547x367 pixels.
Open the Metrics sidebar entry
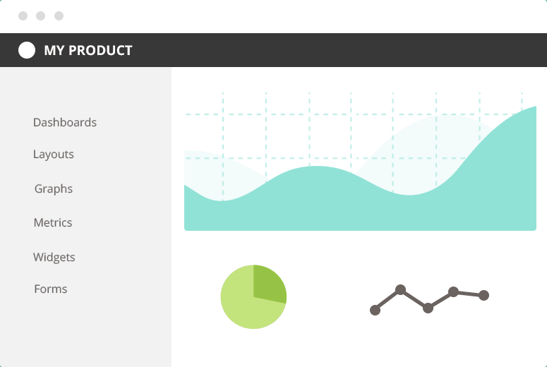coord(53,222)
